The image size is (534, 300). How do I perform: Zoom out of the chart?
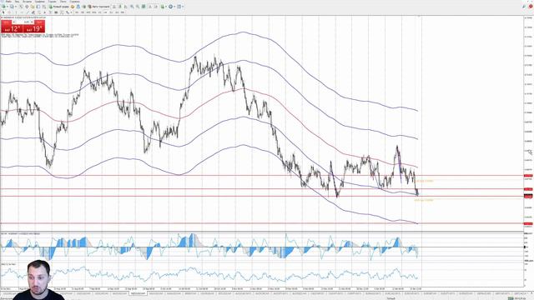[x=138, y=7]
